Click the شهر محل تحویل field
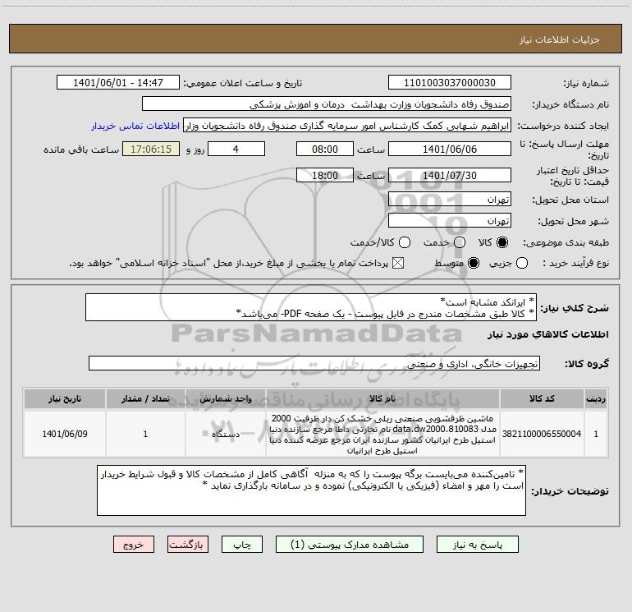 (450, 220)
